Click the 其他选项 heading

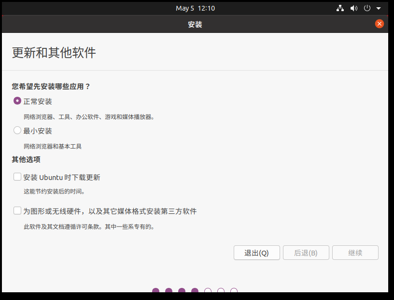click(26, 160)
